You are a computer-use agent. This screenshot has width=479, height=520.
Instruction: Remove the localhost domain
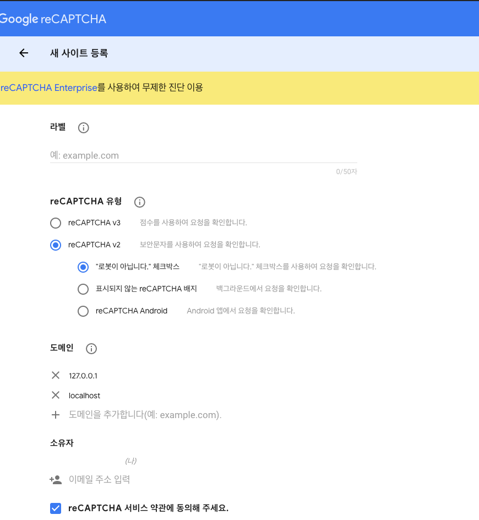point(56,396)
